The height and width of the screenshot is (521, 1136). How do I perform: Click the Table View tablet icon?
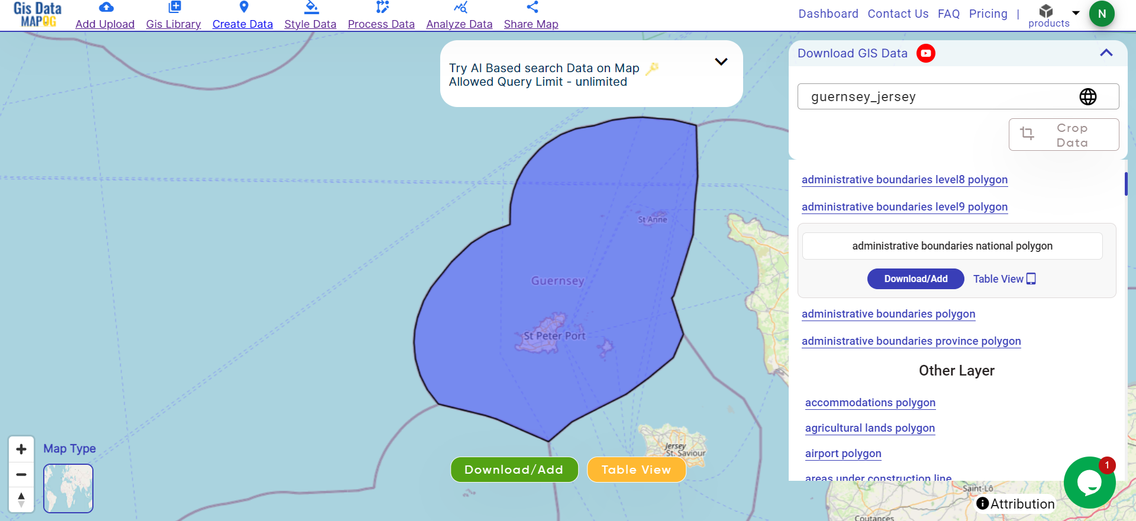click(1031, 279)
